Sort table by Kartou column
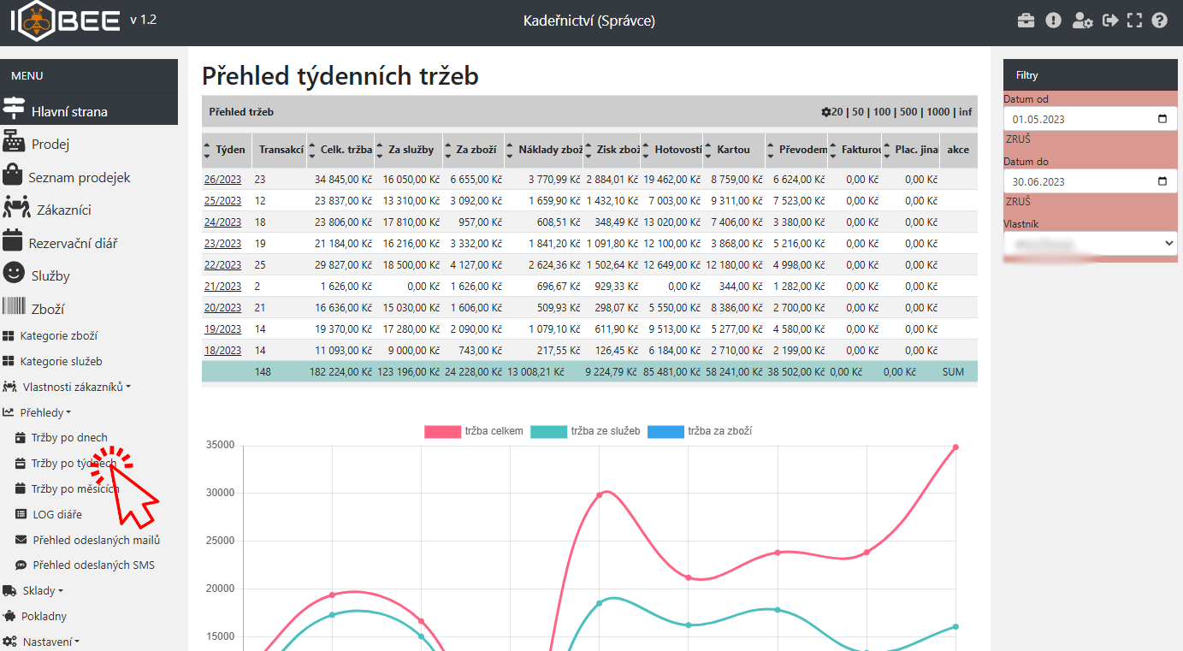 pyautogui.click(x=734, y=150)
